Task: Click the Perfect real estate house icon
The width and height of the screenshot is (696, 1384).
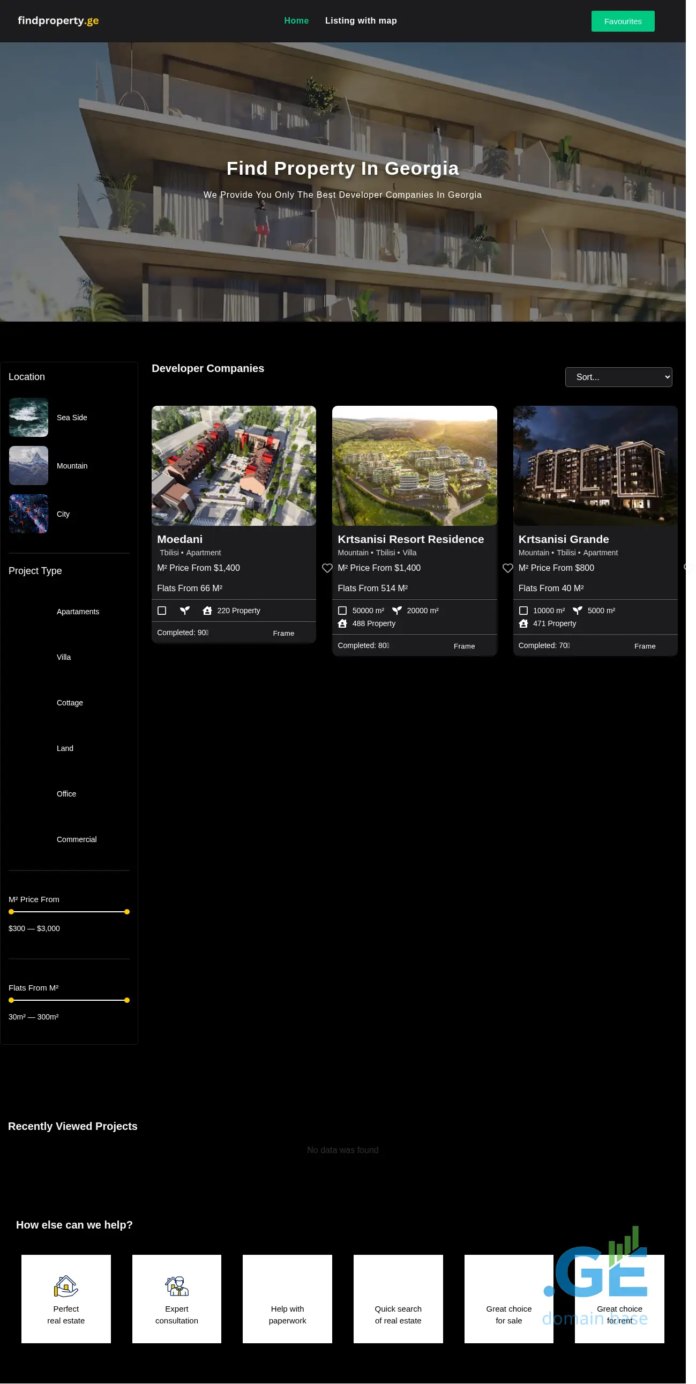Action: point(66,1286)
